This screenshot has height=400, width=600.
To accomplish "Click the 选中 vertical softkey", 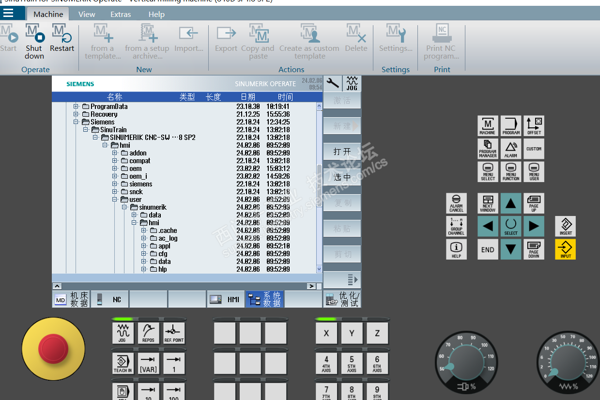I will 342,177.
